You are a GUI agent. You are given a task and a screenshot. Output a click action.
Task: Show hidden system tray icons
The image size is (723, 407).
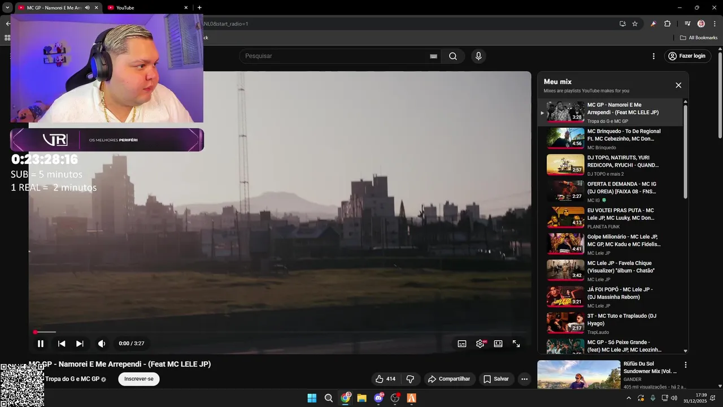point(629,398)
